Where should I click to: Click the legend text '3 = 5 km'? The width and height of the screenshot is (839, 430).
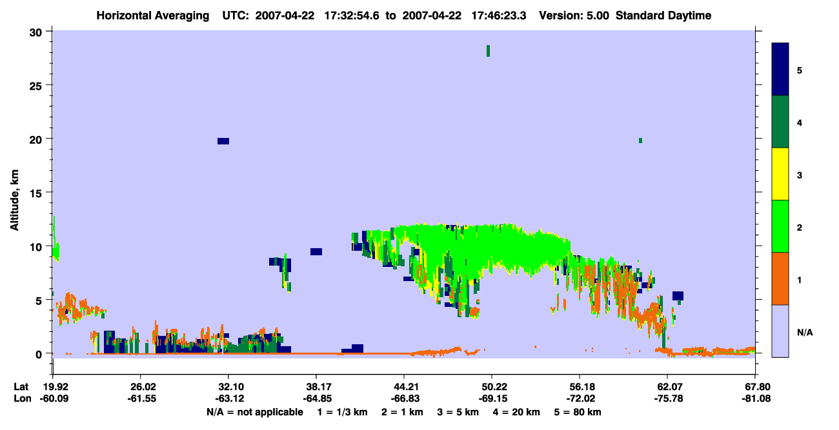click(458, 412)
